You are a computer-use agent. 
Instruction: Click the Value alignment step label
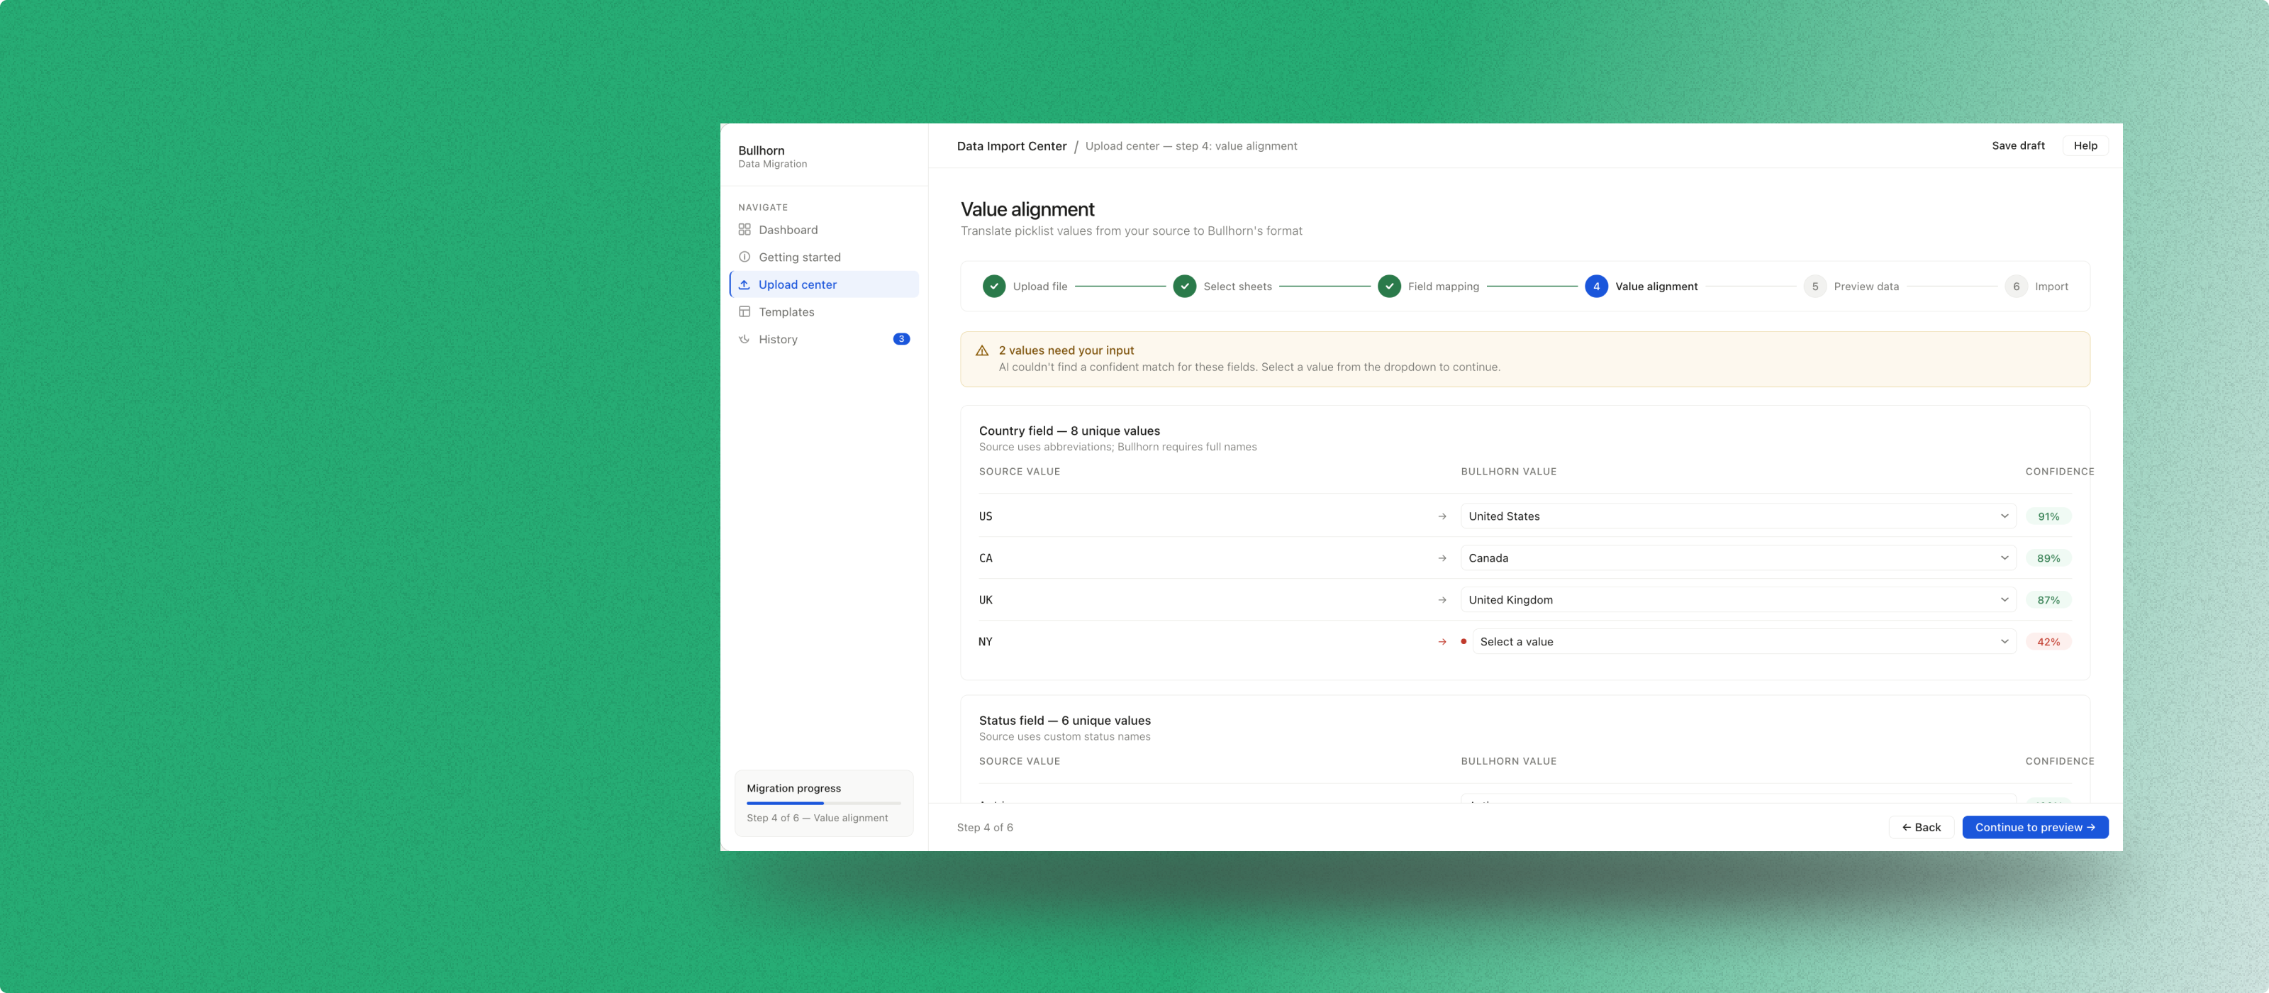point(1656,287)
